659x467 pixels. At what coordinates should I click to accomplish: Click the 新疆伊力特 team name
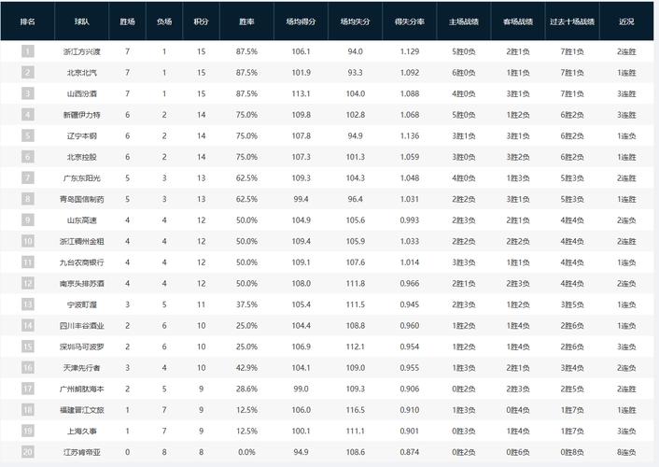82,115
